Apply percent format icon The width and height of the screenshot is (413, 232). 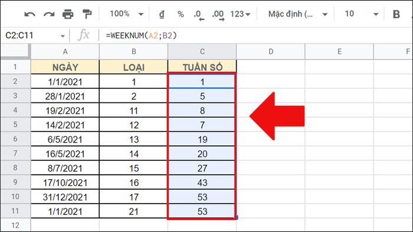coord(181,14)
